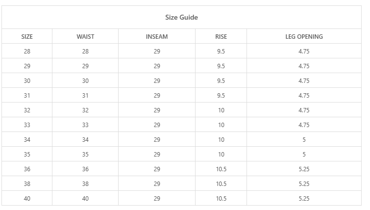Select the inseam value in size 36 row

(157, 169)
